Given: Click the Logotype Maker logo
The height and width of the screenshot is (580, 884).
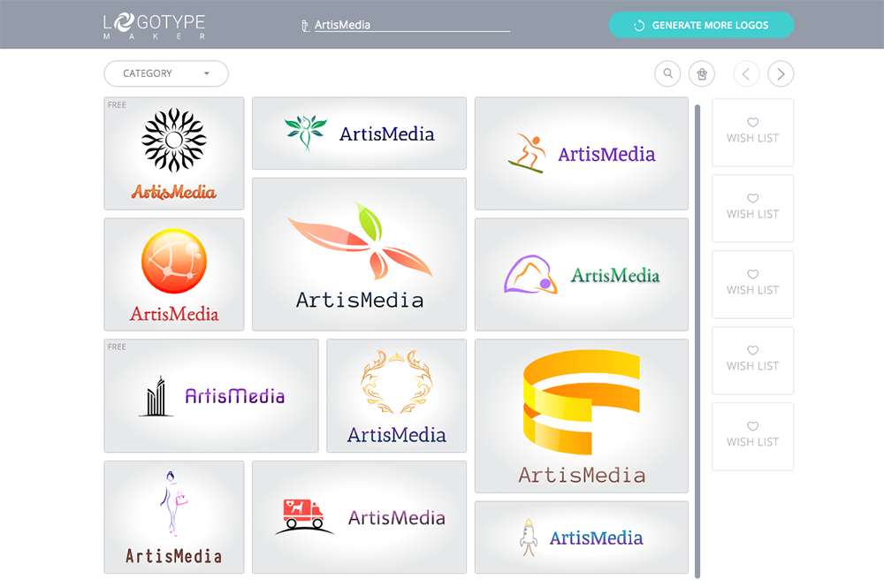Looking at the screenshot, I should coord(155,26).
